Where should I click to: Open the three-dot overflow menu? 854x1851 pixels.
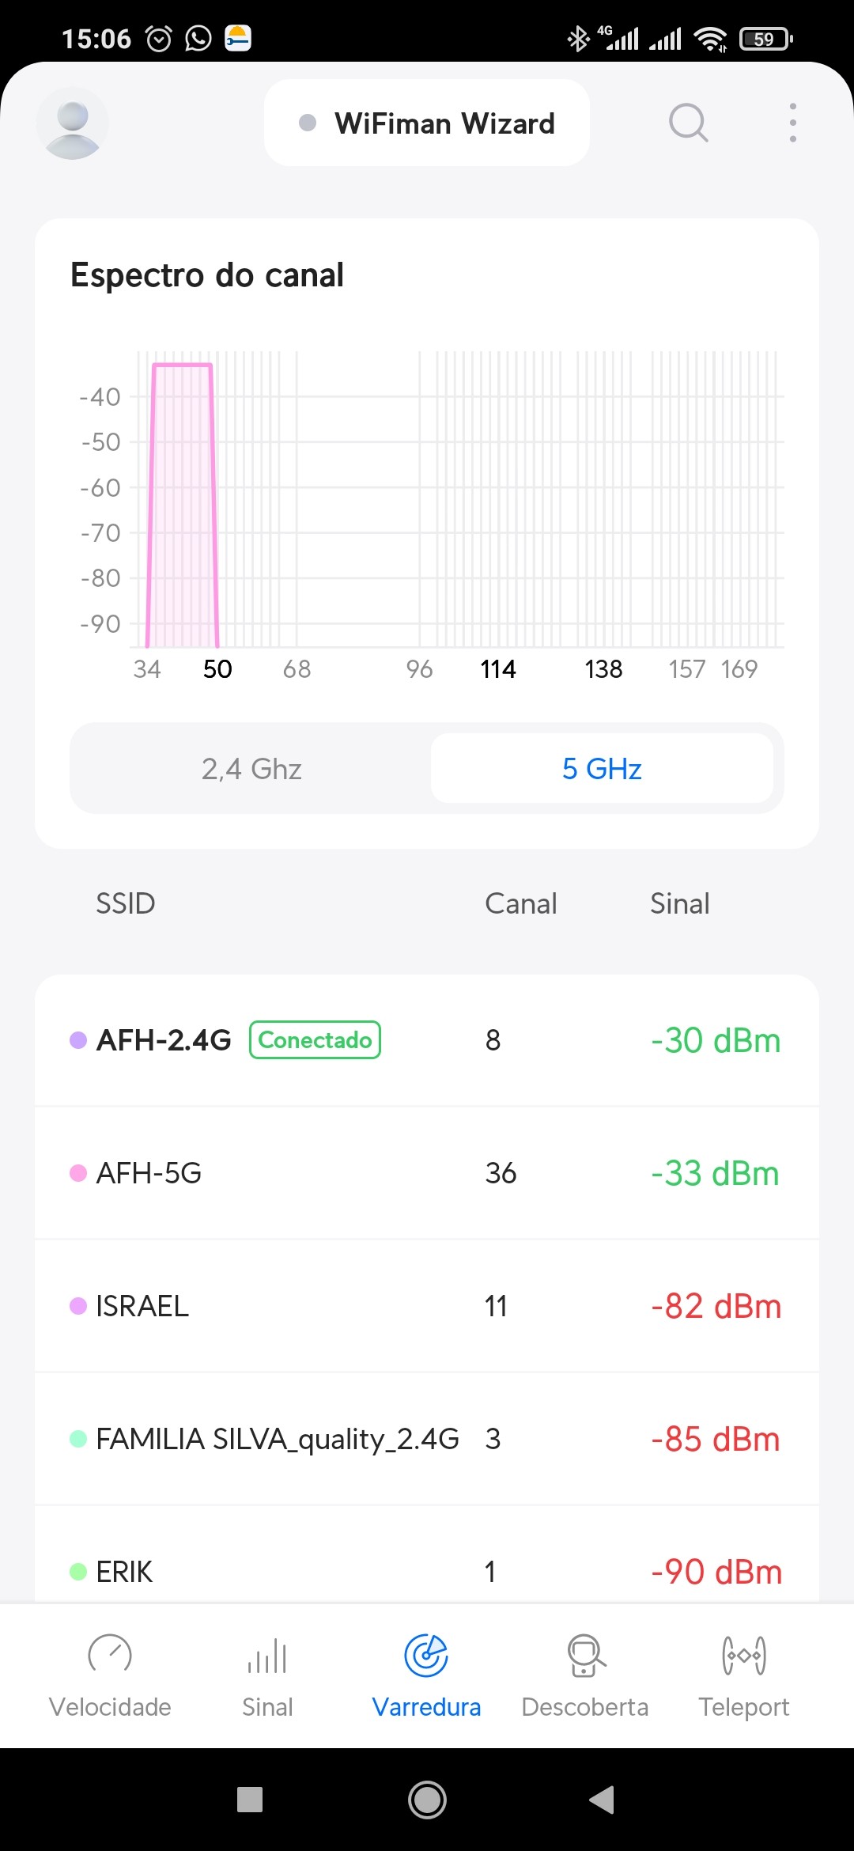(x=792, y=123)
